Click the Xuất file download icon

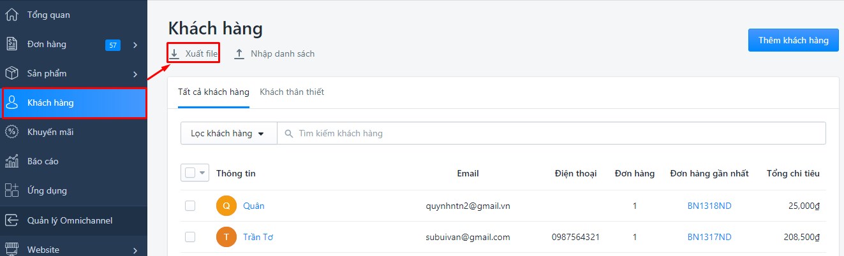174,54
